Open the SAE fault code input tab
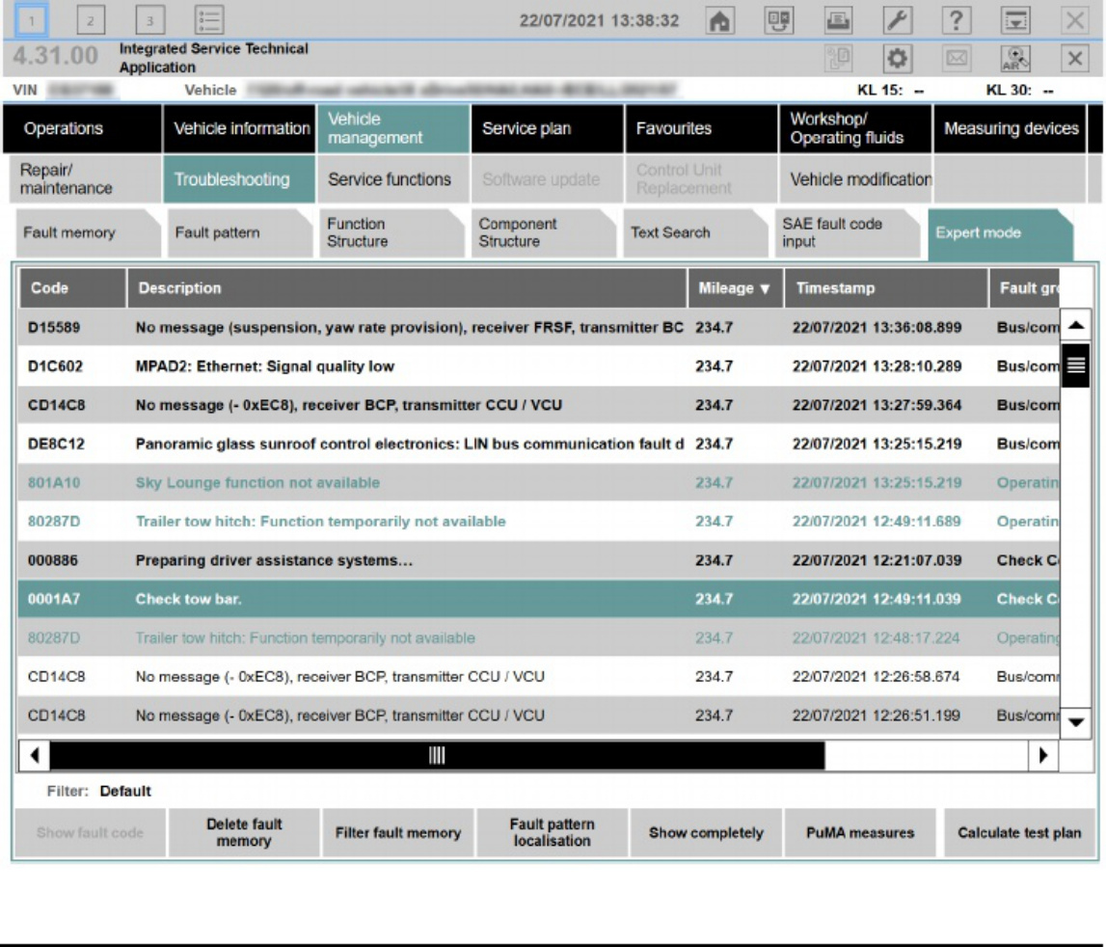 848,232
